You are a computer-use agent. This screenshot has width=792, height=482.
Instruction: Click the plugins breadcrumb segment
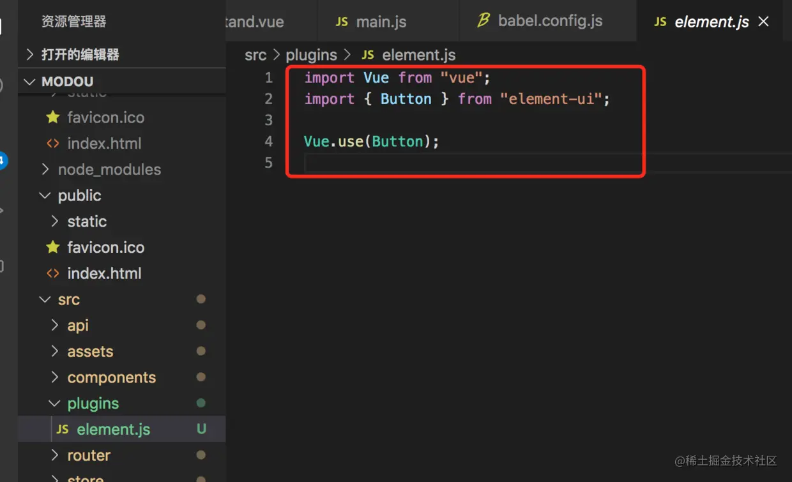[x=311, y=55]
